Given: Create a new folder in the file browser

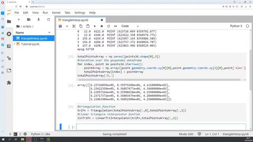Looking at the screenshot, I should [x=29, y=19].
